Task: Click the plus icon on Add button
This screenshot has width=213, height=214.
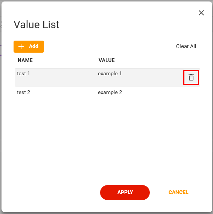Action: [21, 47]
